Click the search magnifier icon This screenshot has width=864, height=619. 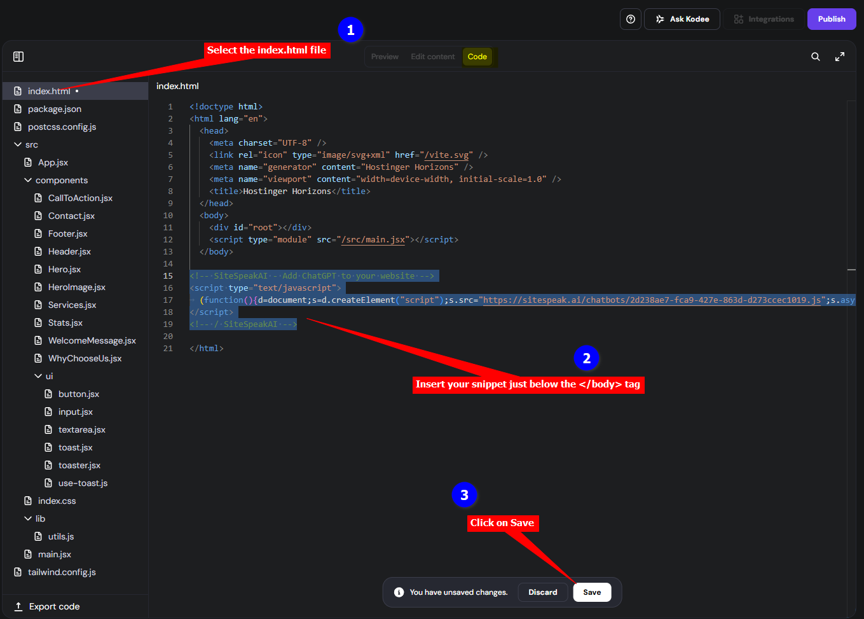[x=815, y=57]
